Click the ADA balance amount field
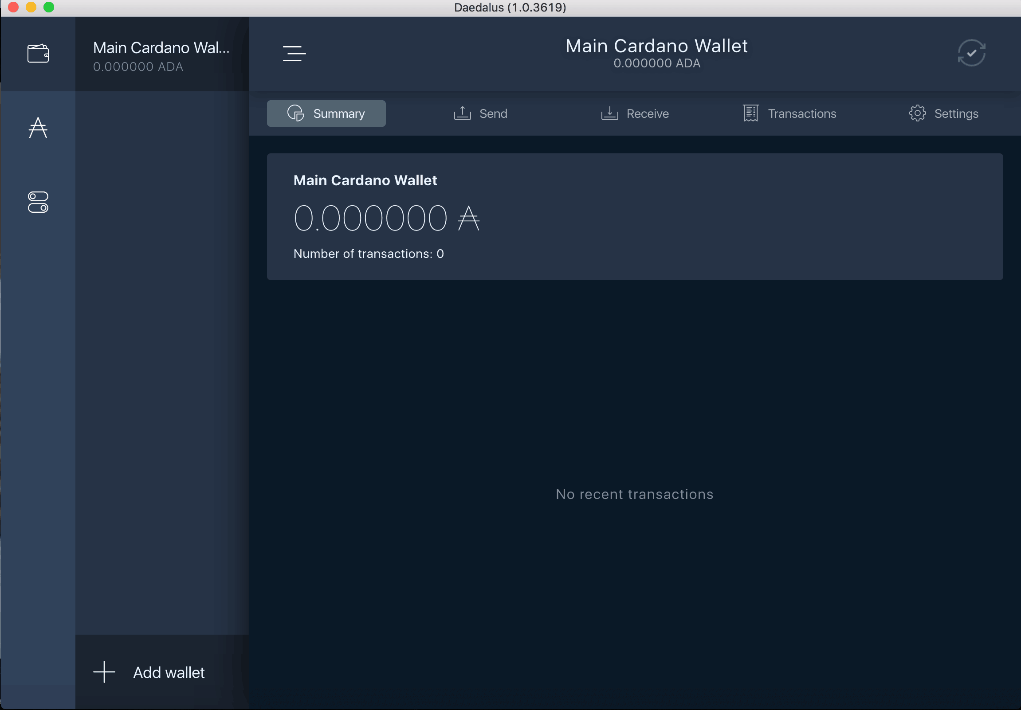The height and width of the screenshot is (710, 1021). pos(386,218)
